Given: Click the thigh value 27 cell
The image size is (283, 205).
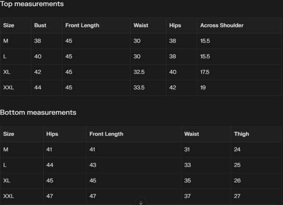Looking at the screenshot, I should coord(237,196).
